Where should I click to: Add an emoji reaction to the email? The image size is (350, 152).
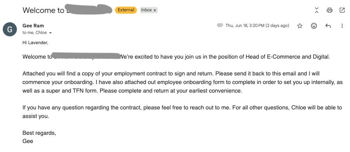(x=314, y=26)
